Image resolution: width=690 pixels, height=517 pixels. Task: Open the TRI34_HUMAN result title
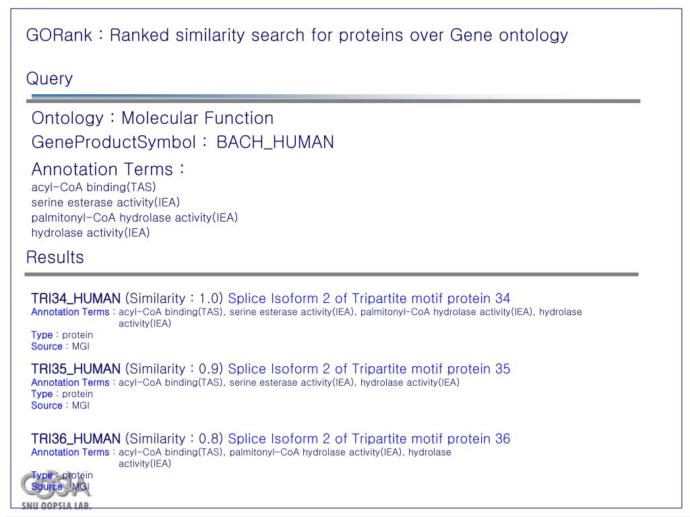coord(75,298)
